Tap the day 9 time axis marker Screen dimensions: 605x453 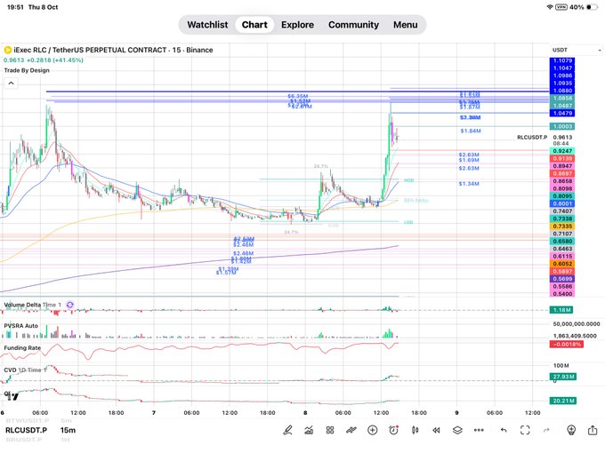(x=456, y=412)
